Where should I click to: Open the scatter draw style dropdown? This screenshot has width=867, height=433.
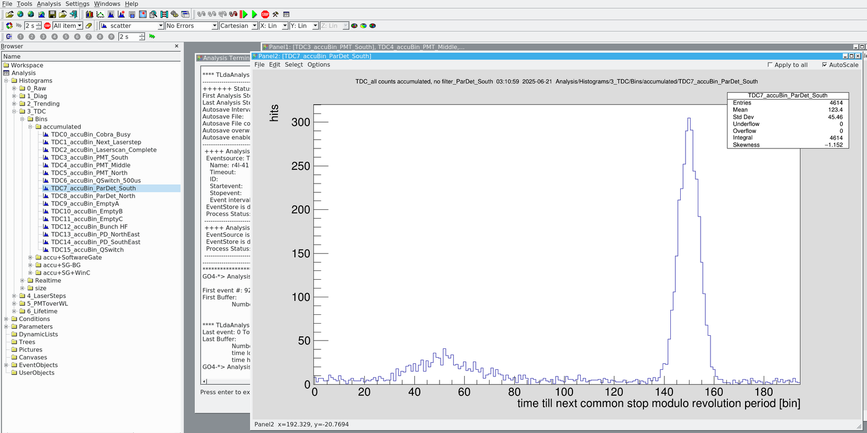[131, 26]
